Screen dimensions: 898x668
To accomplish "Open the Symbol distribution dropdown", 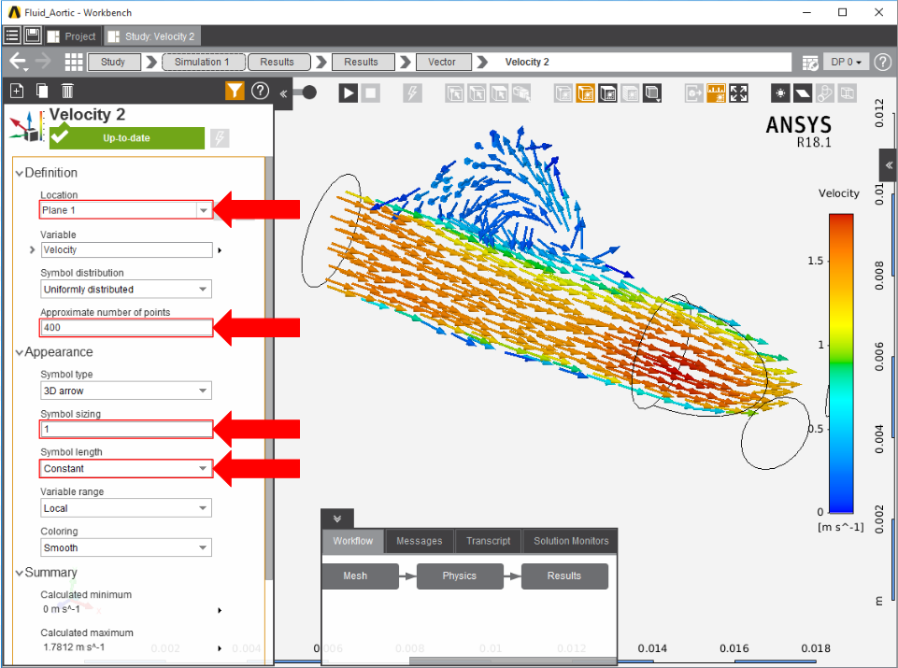I will click(126, 289).
